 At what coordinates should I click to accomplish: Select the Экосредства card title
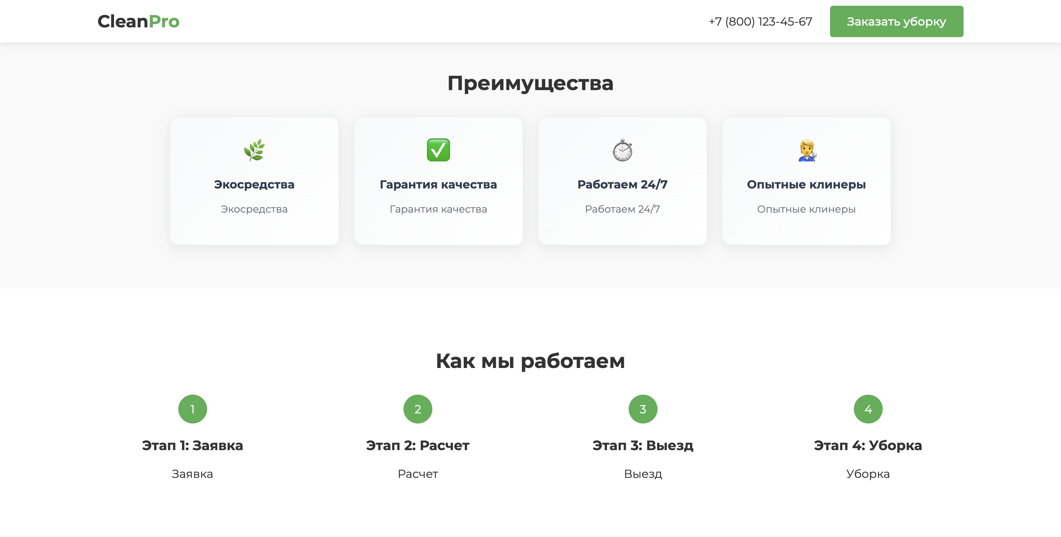[254, 185]
